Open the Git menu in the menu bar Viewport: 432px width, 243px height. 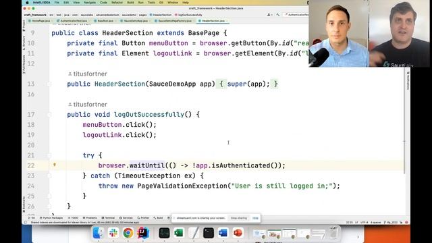[x=161, y=3]
